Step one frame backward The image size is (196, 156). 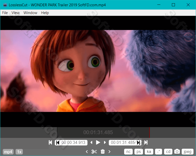click(x=91, y=142)
